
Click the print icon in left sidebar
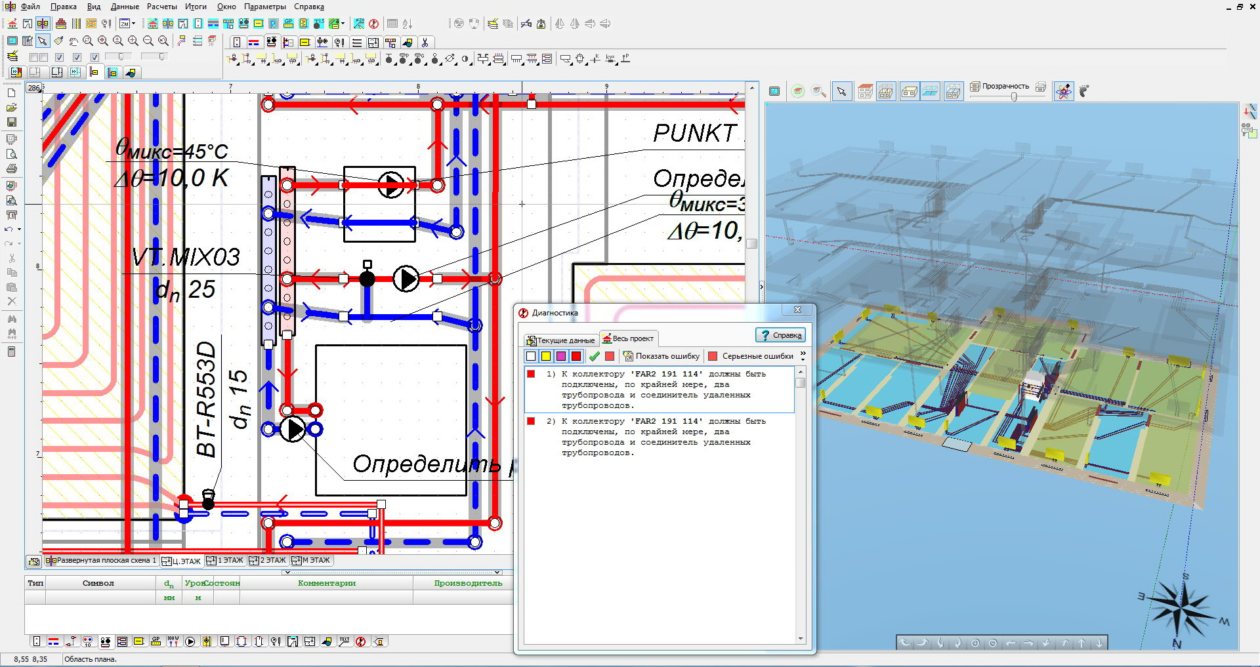[11, 169]
